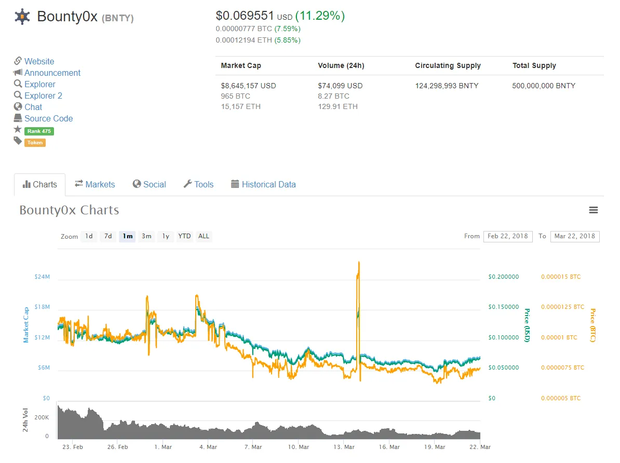
Task: Click the Market Cap axis label
Action: [26, 325]
